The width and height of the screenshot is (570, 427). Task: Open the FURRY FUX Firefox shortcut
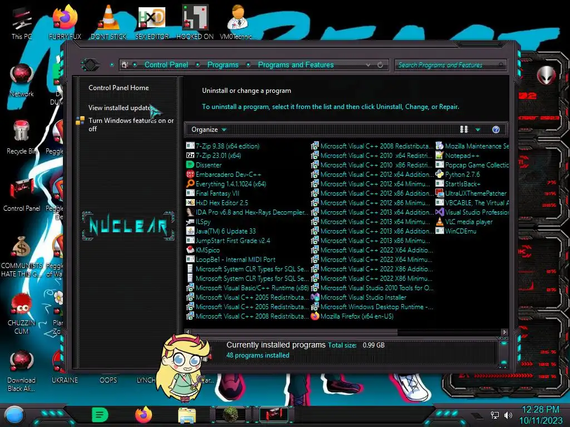(65, 22)
